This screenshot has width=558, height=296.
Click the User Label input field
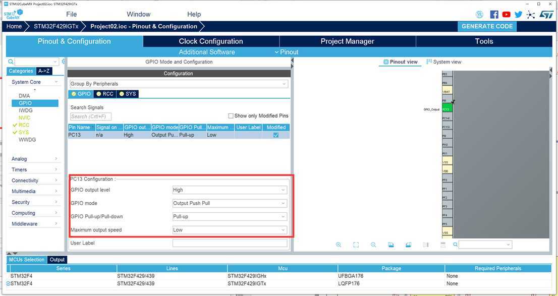click(x=230, y=244)
